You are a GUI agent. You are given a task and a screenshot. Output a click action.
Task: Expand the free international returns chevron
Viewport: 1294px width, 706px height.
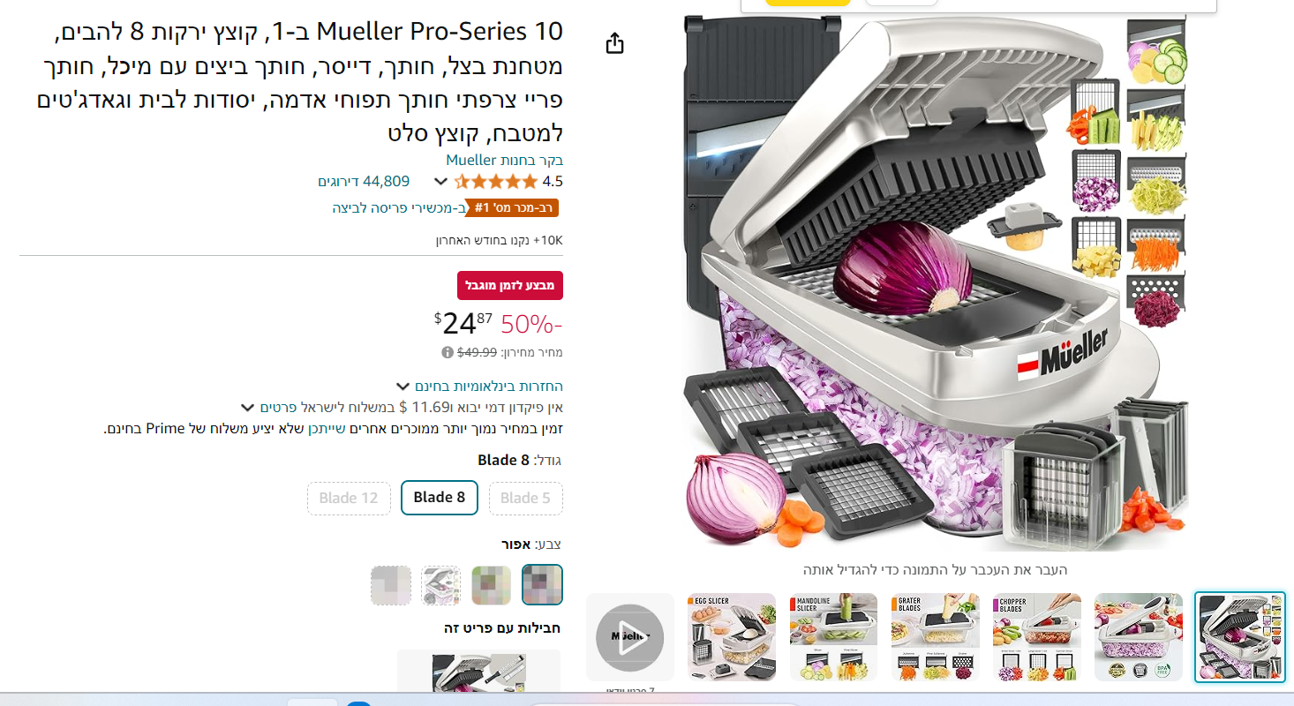(402, 387)
